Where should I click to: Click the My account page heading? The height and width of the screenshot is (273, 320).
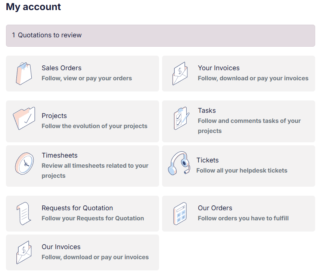[x=34, y=7]
